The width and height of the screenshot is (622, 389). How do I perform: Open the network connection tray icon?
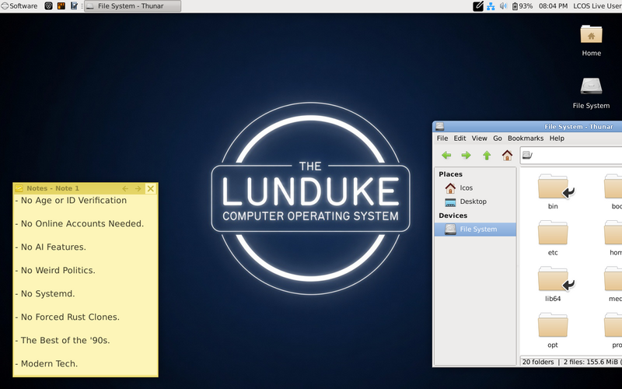[x=491, y=6]
